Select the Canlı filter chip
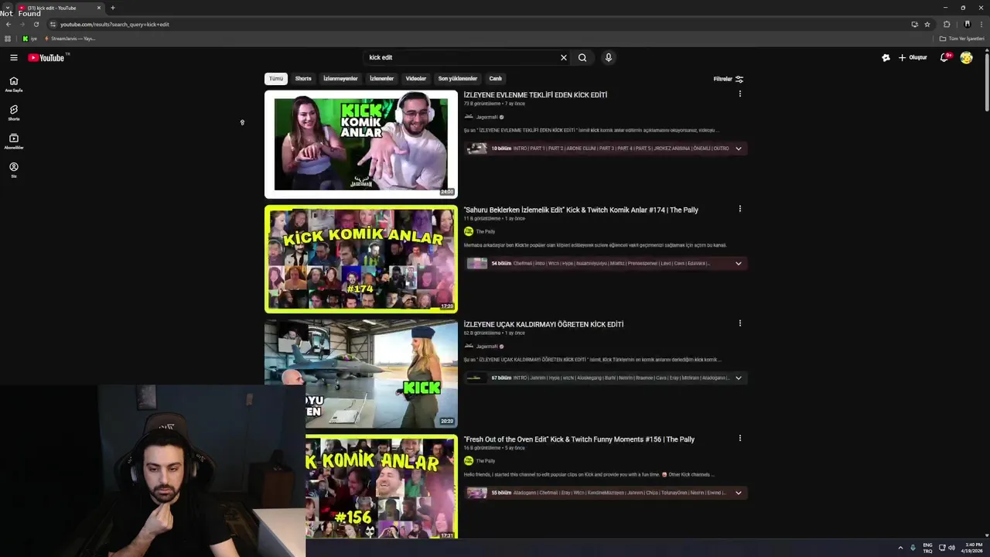Viewport: 990px width, 557px height. coord(496,78)
